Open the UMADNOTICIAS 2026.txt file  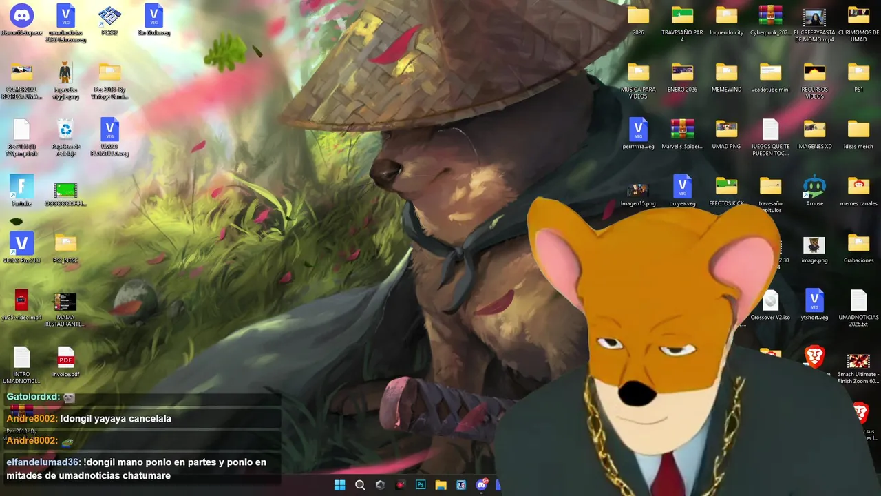point(858,301)
